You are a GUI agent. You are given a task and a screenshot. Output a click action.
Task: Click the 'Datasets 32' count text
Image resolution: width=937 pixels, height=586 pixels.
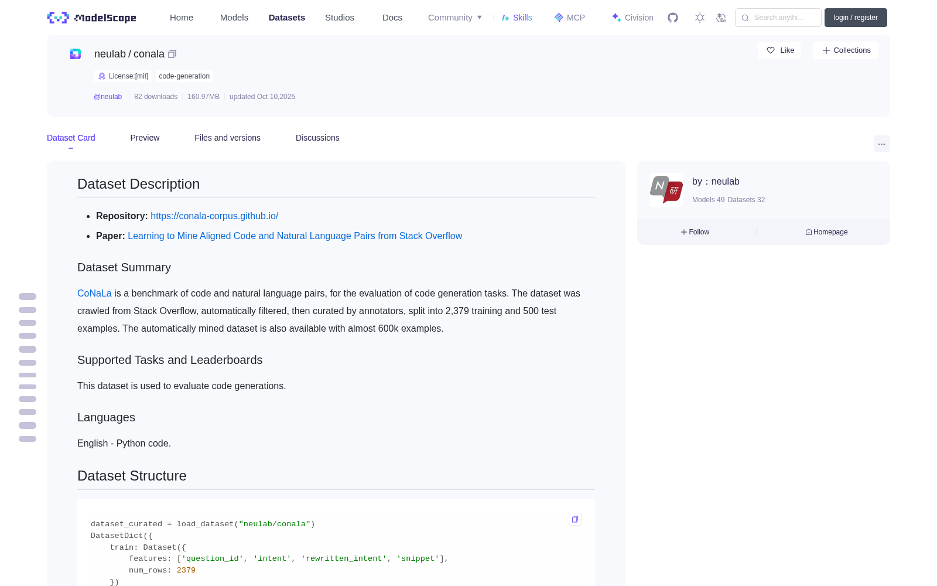[x=746, y=200]
